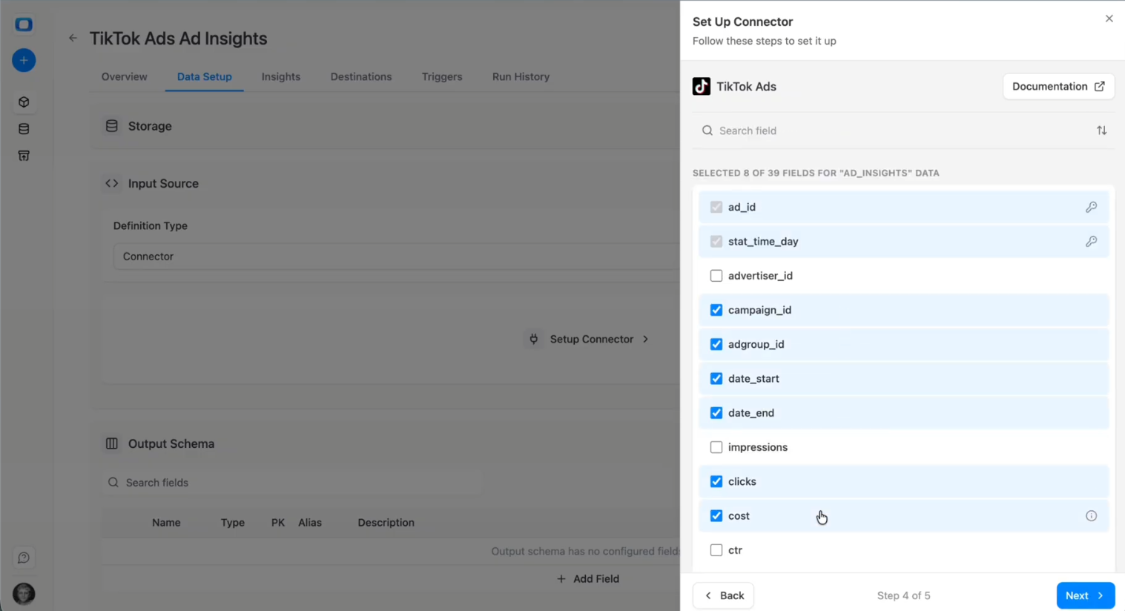Open the sort fields icon beside search
This screenshot has width=1125, height=611.
point(1101,130)
